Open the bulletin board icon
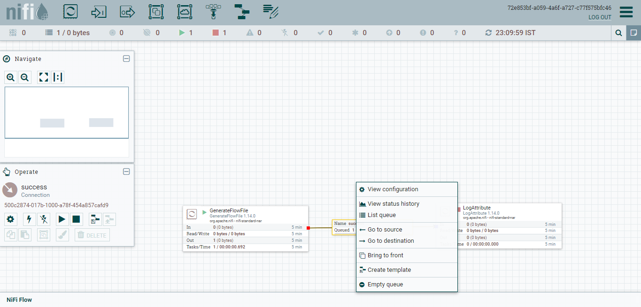The width and height of the screenshot is (641, 307). (633, 33)
